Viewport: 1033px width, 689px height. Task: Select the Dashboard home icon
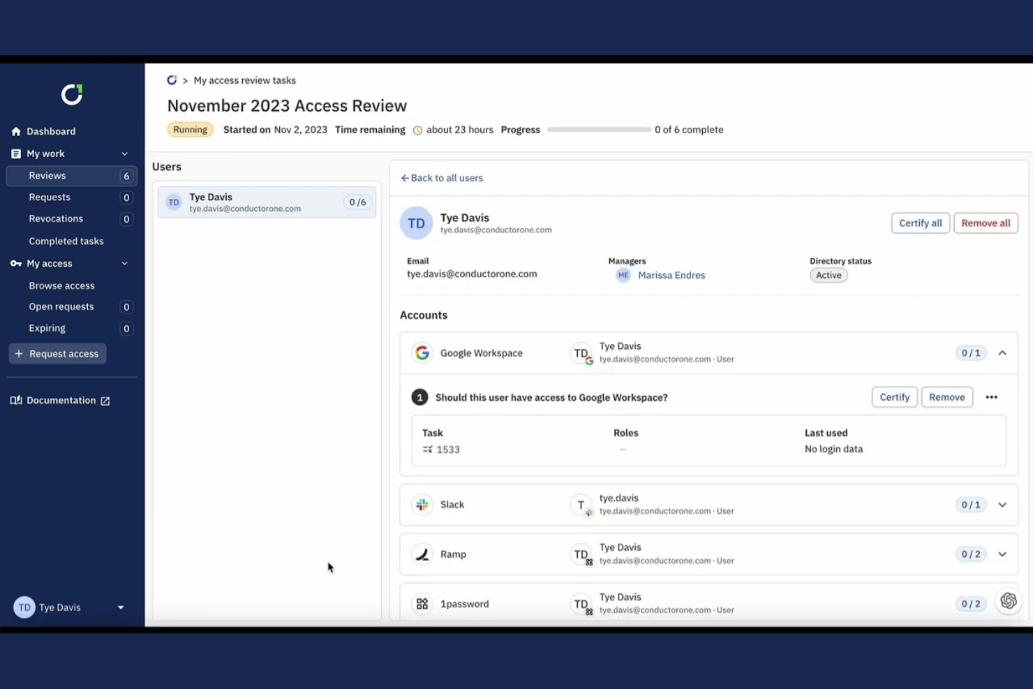pos(15,131)
